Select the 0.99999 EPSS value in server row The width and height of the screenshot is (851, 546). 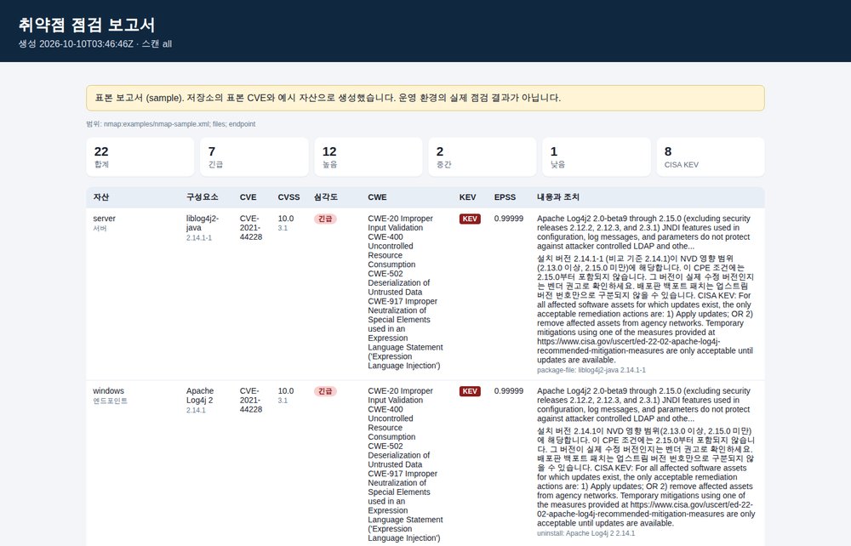(509, 219)
